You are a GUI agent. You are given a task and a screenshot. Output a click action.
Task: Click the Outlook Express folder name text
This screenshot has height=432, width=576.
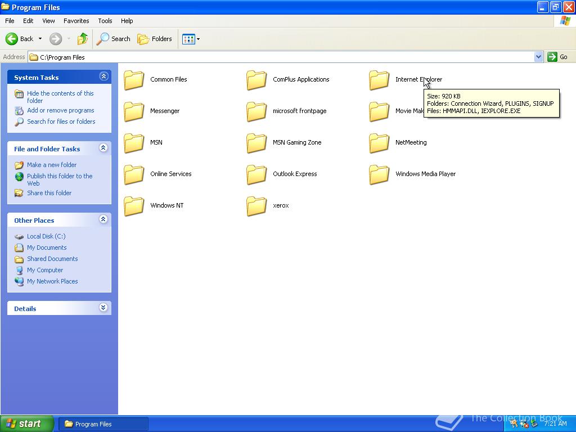point(295,174)
